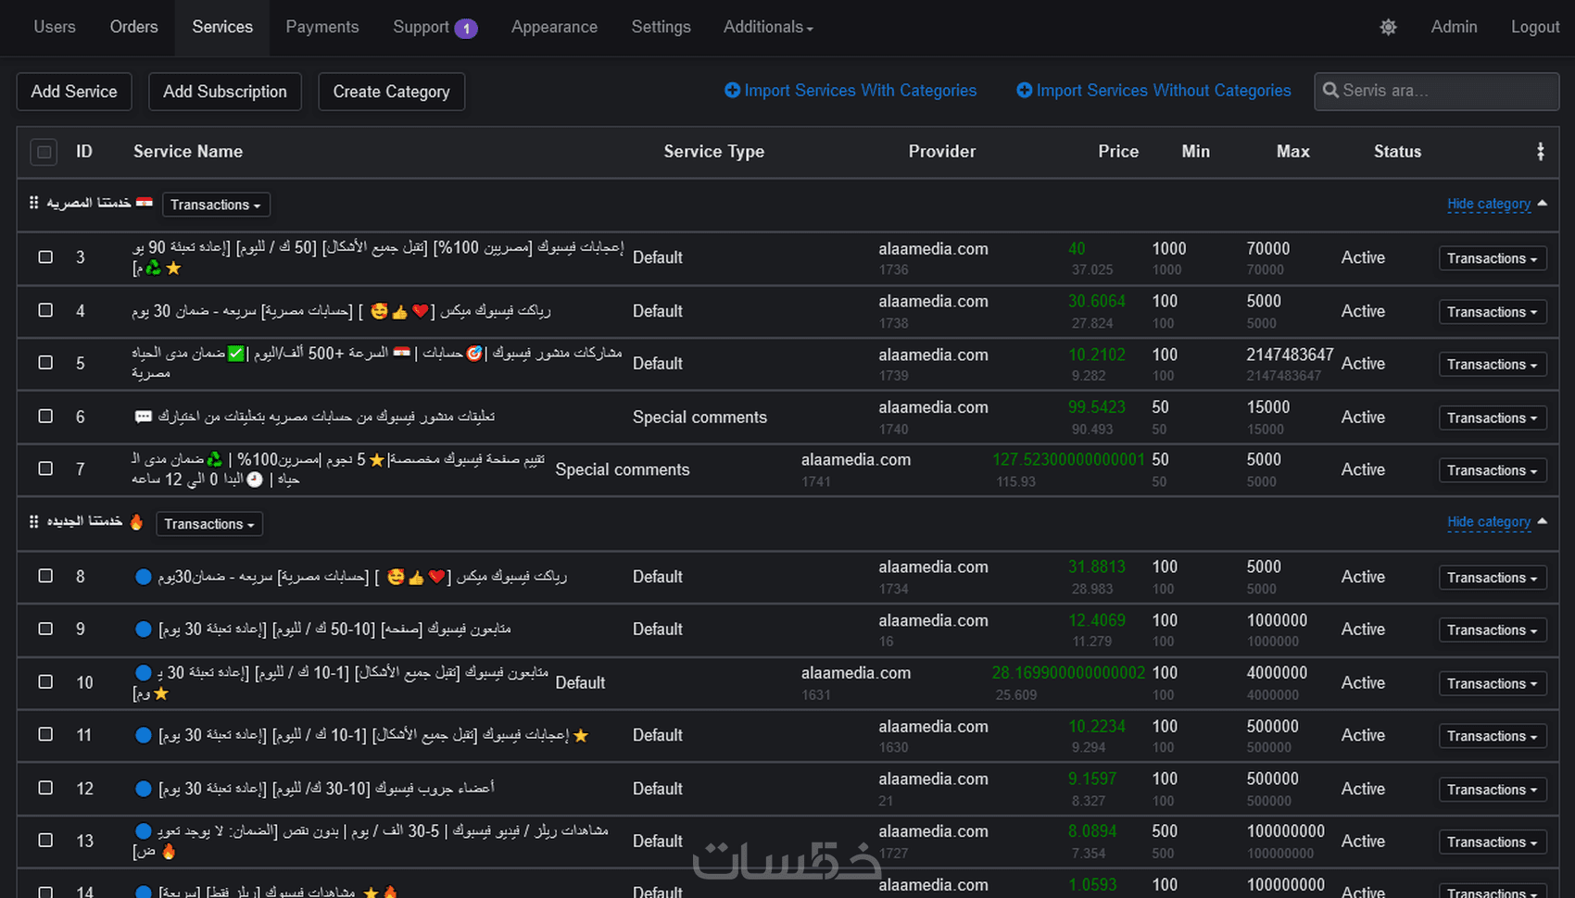Hide the fire-emoji category via Hide category

pos(1489,522)
